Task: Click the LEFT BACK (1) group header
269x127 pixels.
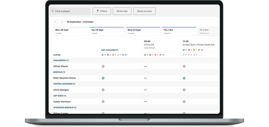Action: (x=60, y=96)
